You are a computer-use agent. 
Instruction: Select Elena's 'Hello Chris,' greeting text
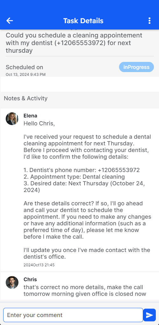[39, 123]
